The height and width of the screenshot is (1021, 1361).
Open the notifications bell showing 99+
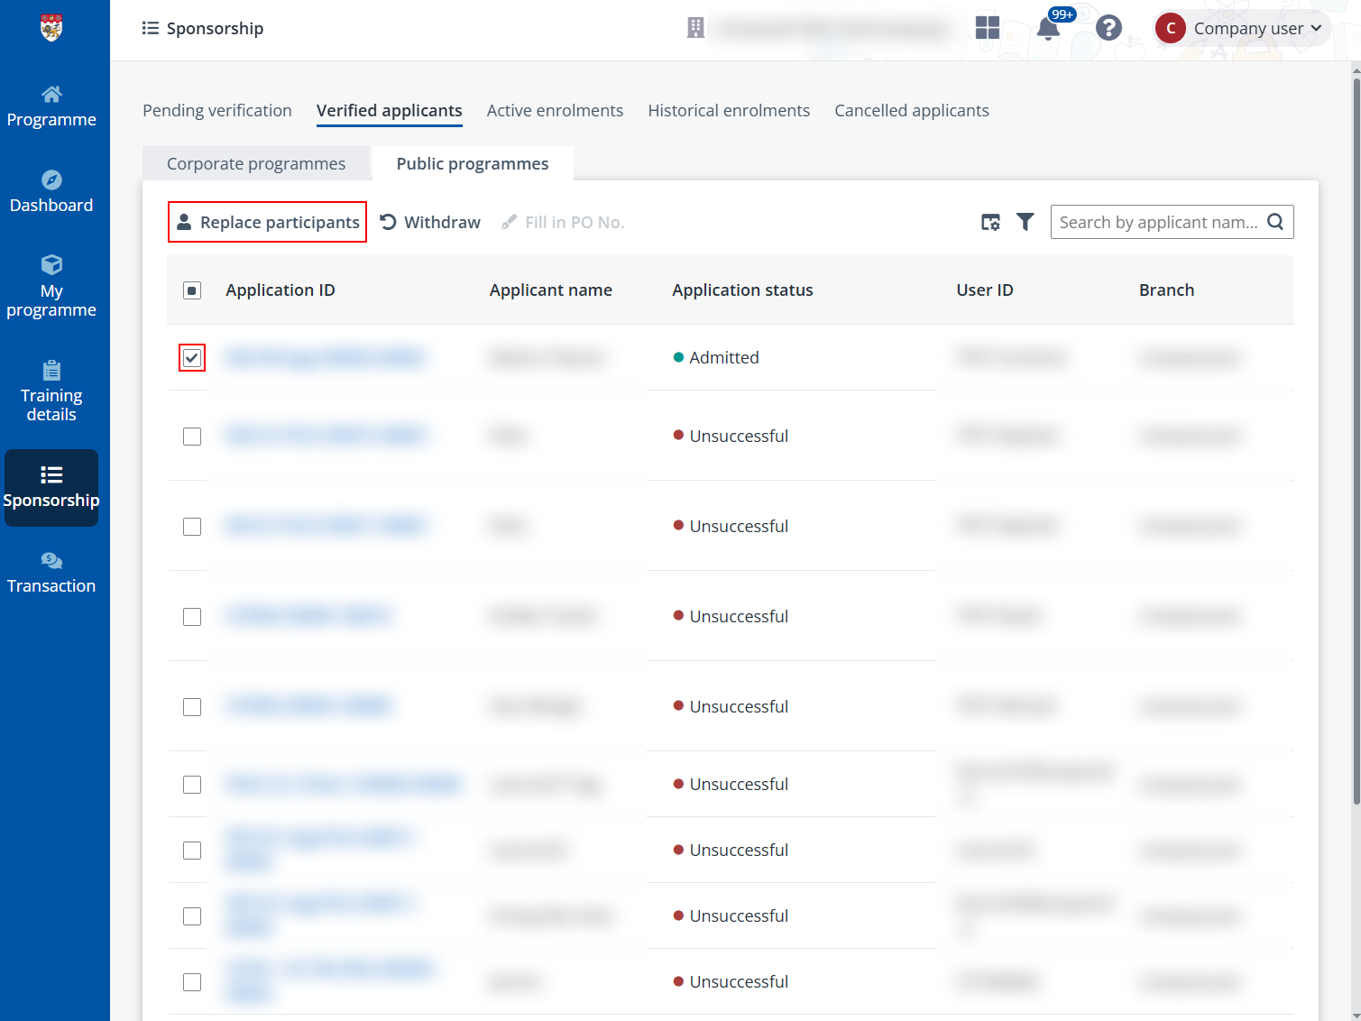tap(1047, 28)
